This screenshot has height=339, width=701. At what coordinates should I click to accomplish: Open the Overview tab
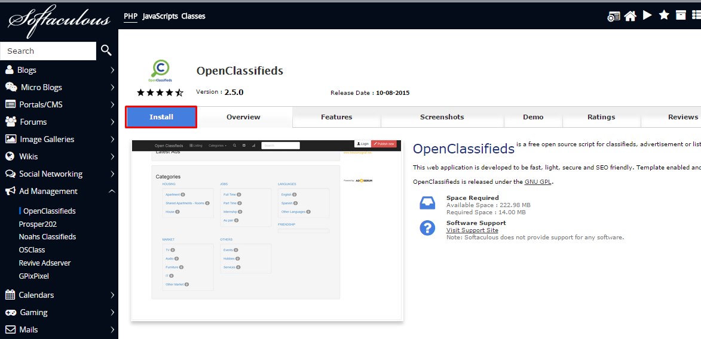(243, 117)
